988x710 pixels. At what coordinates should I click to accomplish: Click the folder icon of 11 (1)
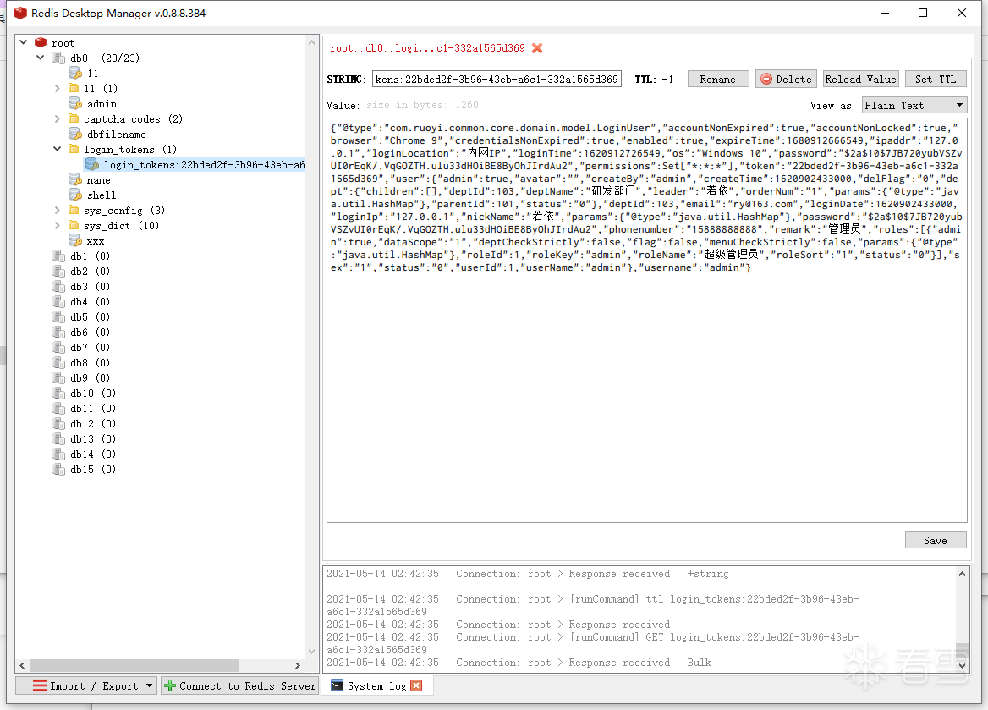[74, 88]
